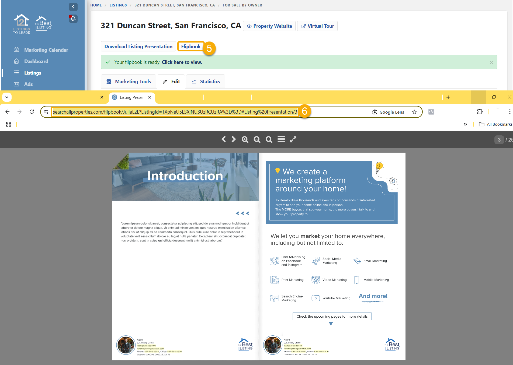Click the browser address bar URL
Viewport: 513px width, 365px height.
coord(175,112)
